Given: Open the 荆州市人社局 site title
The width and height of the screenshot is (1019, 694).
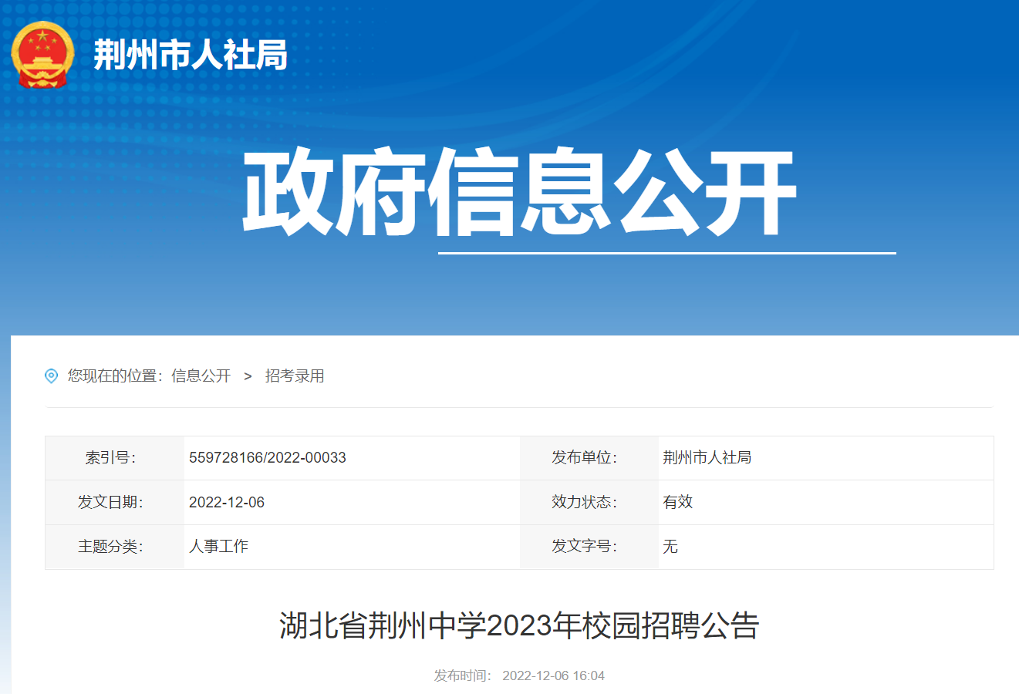Looking at the screenshot, I should pos(191,55).
